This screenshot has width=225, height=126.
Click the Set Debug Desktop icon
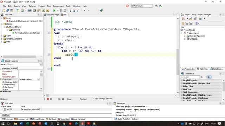coord(160,6)
